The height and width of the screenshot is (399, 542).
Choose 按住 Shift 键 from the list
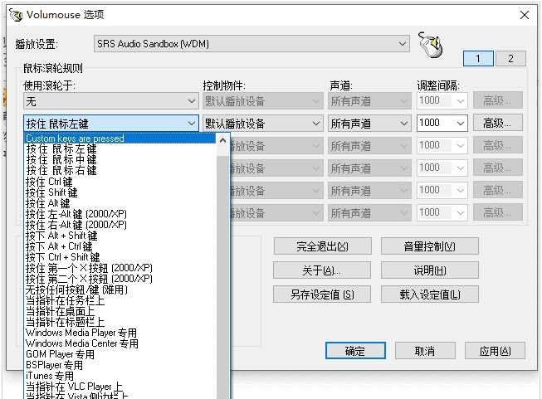pos(120,192)
